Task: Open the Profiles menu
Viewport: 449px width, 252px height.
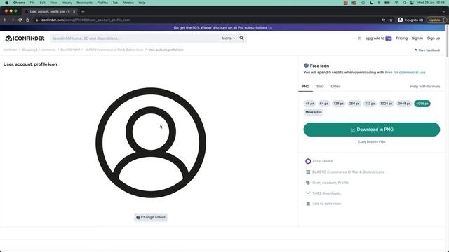Action: [x=102, y=3]
